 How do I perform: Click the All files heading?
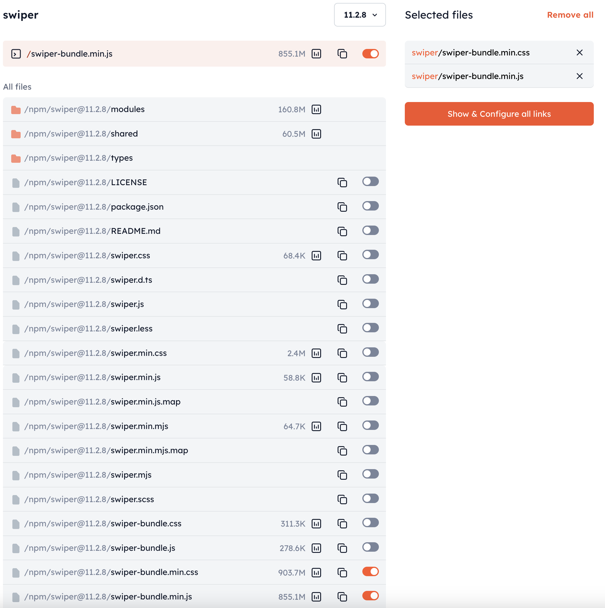[x=17, y=87]
